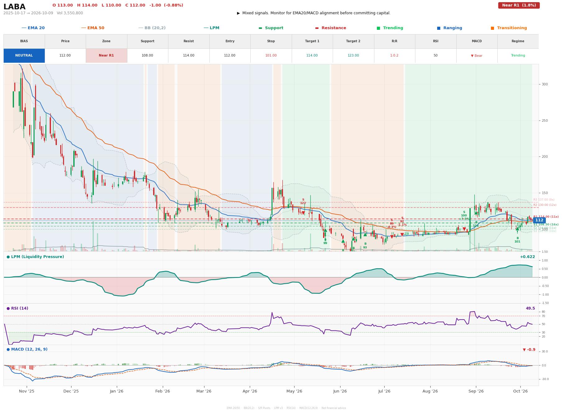
Task: Click the B 93 buy marker
Action: 365,246
